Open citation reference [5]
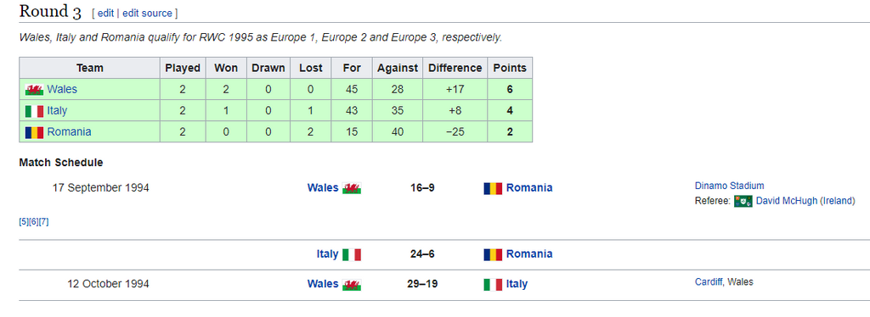 (x=24, y=222)
